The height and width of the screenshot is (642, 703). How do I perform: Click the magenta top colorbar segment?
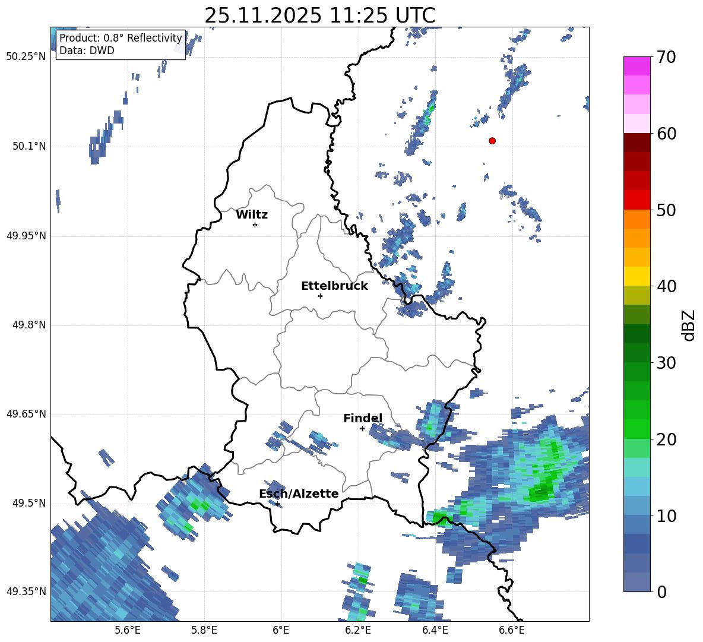[x=636, y=67]
